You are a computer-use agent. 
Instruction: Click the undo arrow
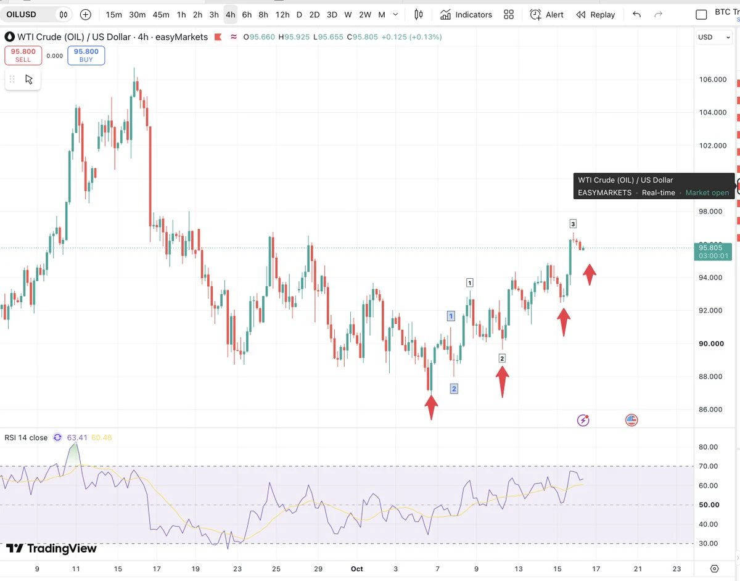[637, 14]
